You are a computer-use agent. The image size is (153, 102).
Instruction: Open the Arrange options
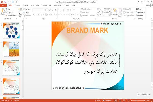[x=115, y=12]
